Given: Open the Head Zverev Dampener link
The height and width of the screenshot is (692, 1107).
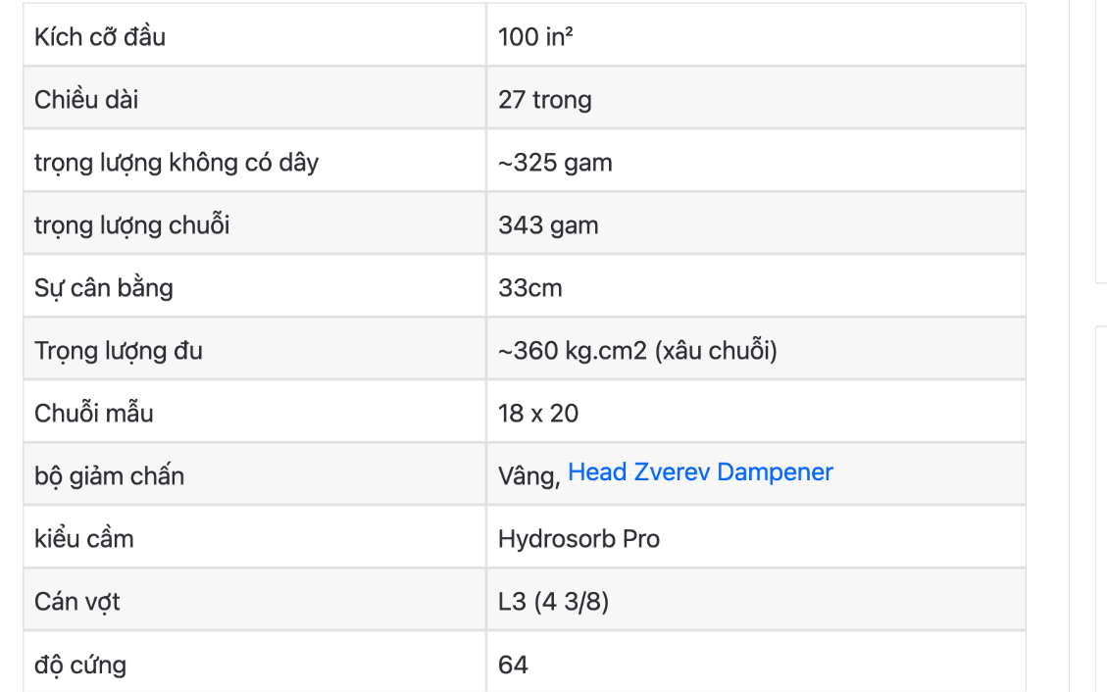Looking at the screenshot, I should tap(700, 472).
